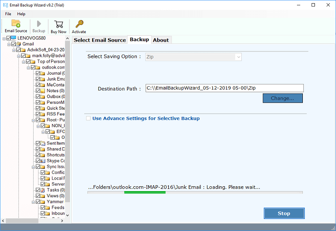The height and width of the screenshot is (231, 336).
Task: Collapse the Gmail tree node
Action: (x=9, y=44)
